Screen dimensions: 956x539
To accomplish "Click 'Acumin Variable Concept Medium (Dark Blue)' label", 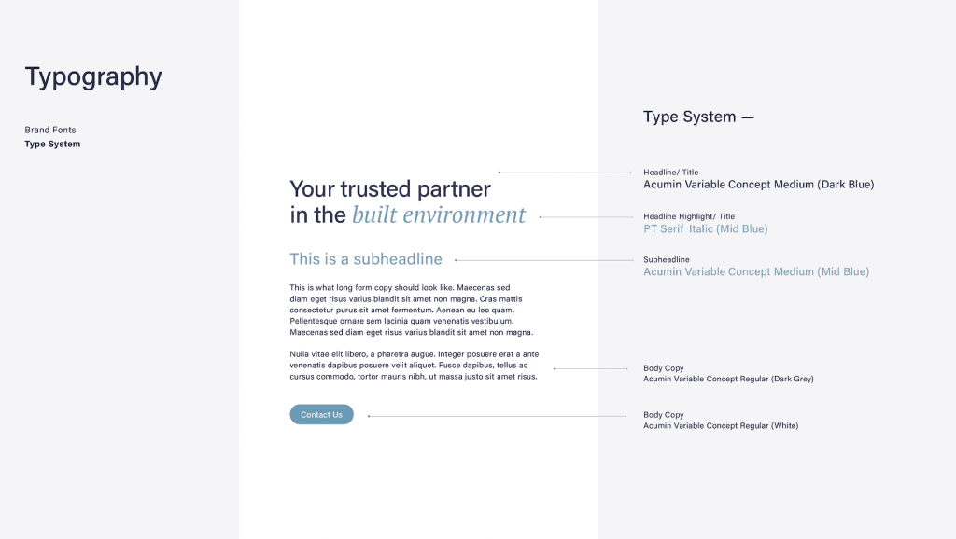I will 758,185.
